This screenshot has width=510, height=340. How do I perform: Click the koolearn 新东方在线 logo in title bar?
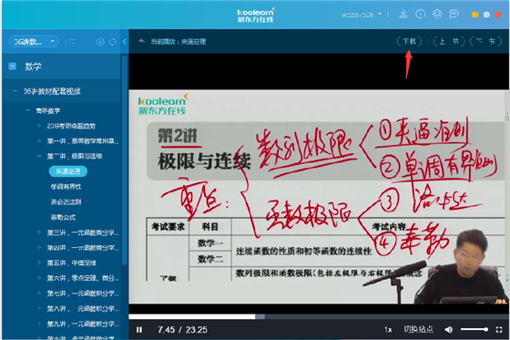pos(256,15)
